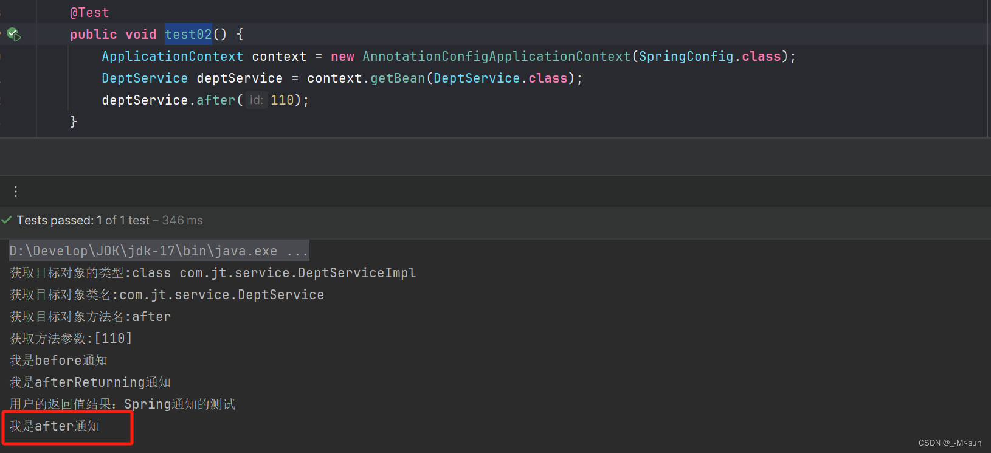The image size is (991, 453).
Task: Click console line 获取目标对象类名:com.jt.service.DeptService
Action: 167,295
